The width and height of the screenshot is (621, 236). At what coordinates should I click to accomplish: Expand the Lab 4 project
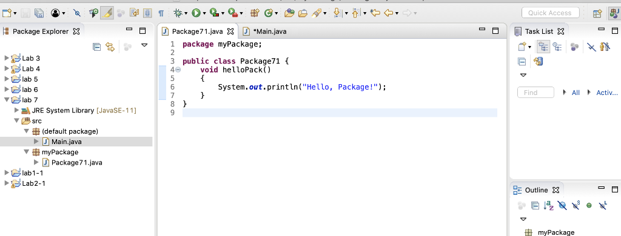coord(6,68)
